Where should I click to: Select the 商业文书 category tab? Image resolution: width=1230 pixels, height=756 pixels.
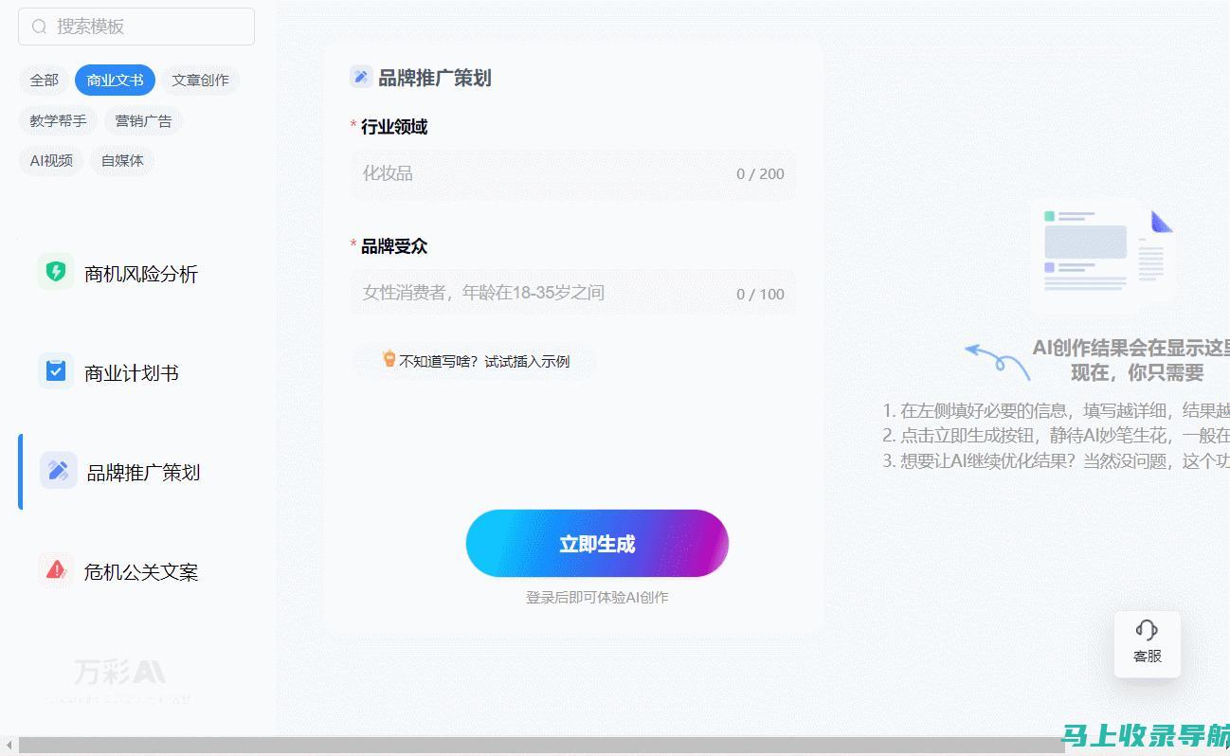115,81
